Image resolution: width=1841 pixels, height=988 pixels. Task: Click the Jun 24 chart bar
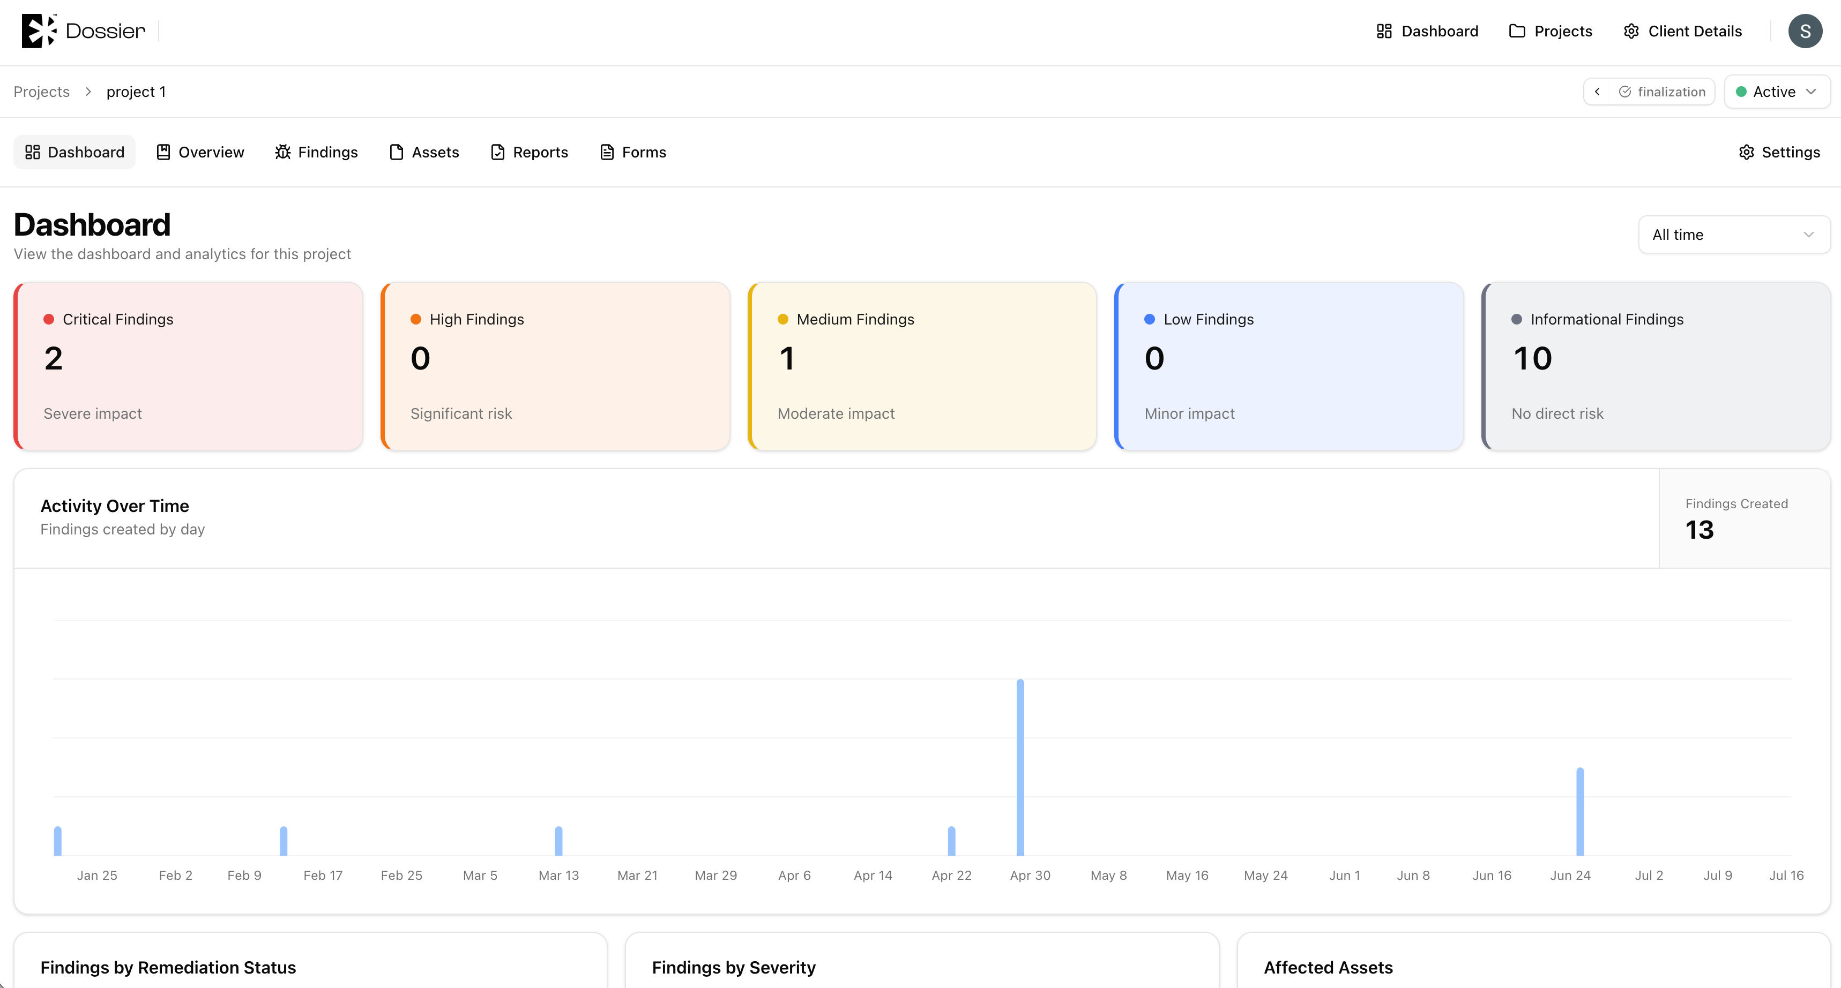pos(1580,812)
